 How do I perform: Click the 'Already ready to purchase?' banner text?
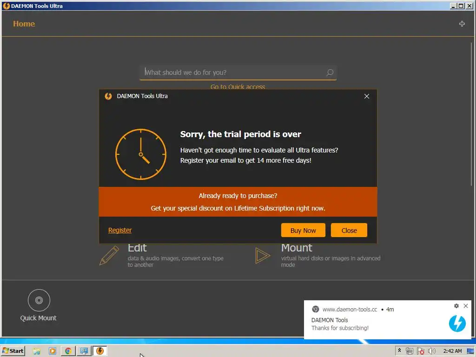[238, 196]
